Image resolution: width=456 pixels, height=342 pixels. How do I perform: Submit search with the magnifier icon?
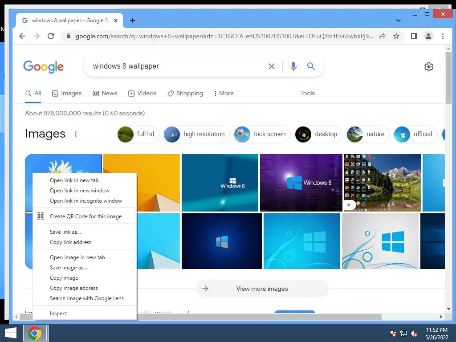pyautogui.click(x=311, y=66)
